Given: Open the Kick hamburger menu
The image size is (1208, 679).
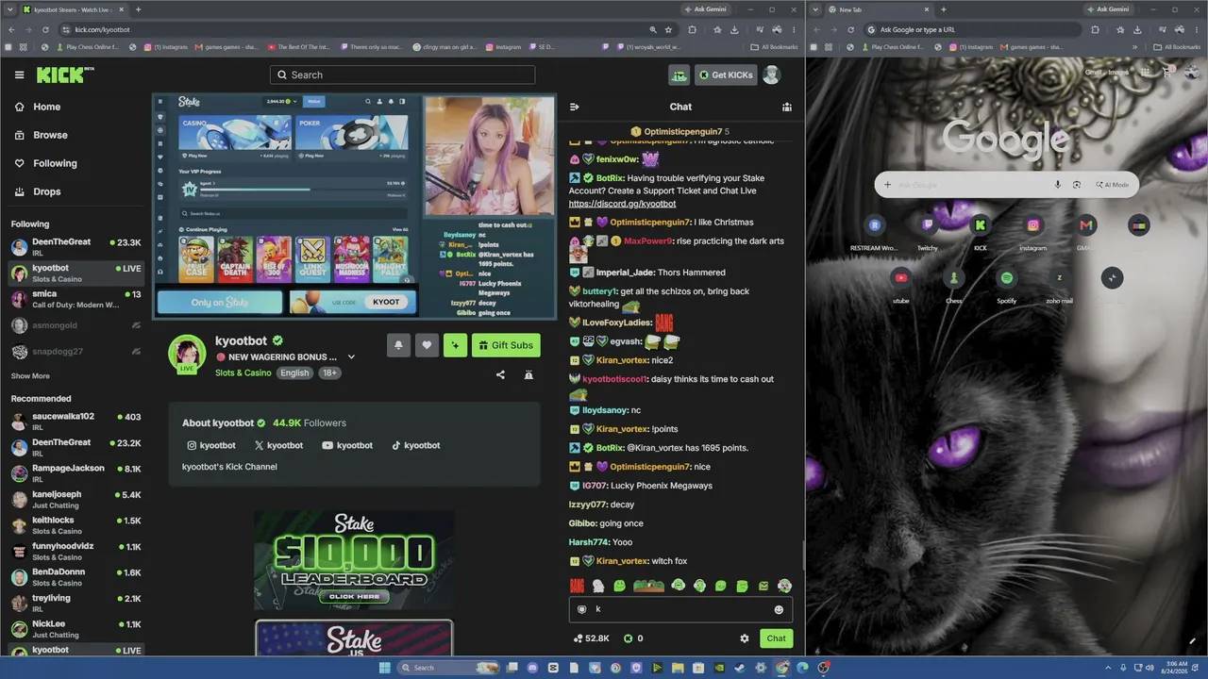Looking at the screenshot, I should pos(19,75).
